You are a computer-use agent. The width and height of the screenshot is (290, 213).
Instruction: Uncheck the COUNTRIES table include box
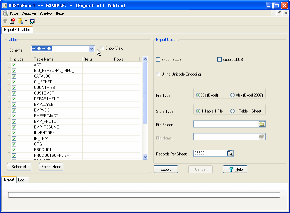tap(14, 88)
